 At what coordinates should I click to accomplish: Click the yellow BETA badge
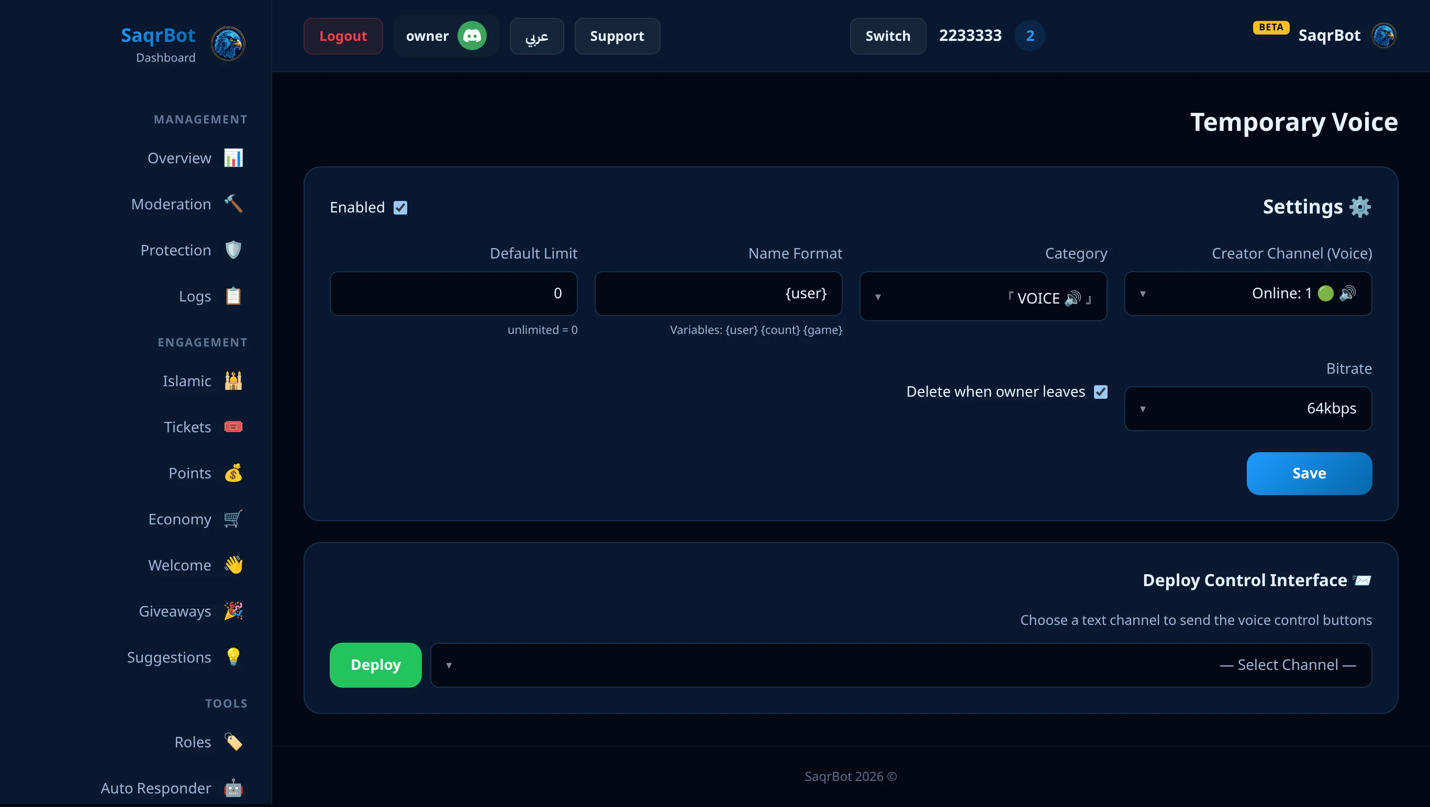(x=1271, y=27)
